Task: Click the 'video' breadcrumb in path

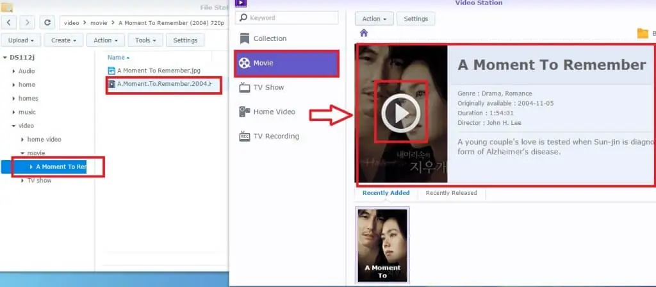Action: coord(72,23)
